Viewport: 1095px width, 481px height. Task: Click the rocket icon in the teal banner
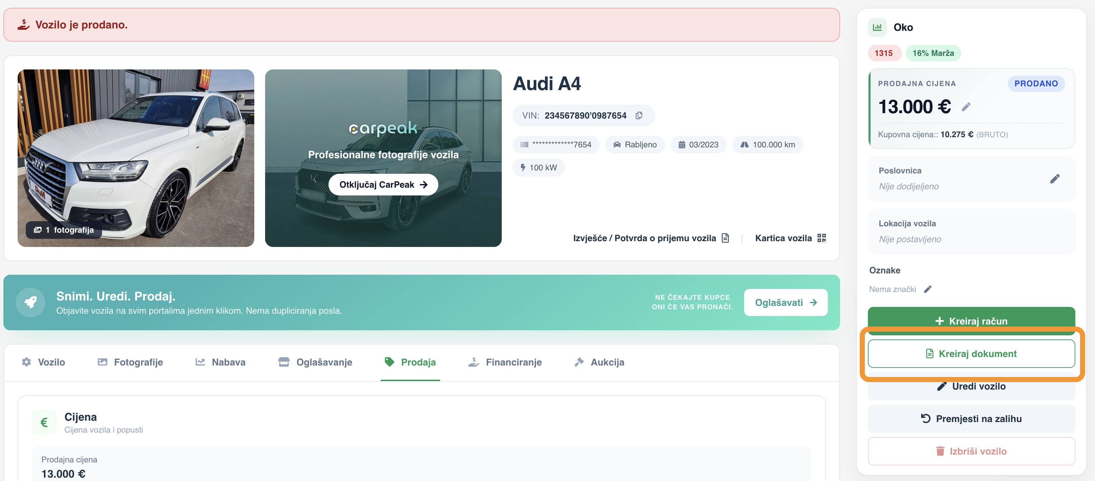(30, 302)
